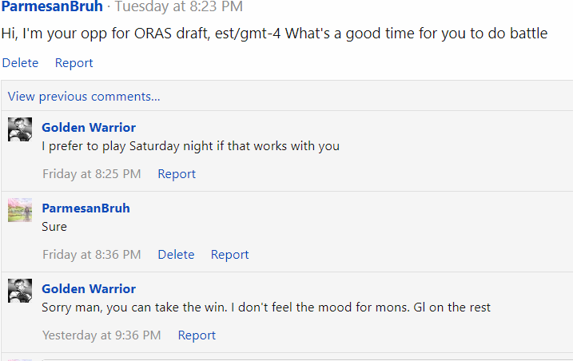Click the 'Friday at 8:36 PM' timestamp

click(91, 254)
